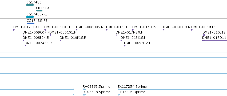Click the DME1-017P19.F marker triangle
Screen dimensions: 227x96
click(14, 30)
